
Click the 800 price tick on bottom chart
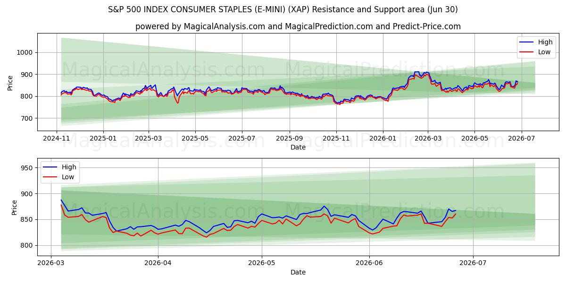(x=27, y=245)
